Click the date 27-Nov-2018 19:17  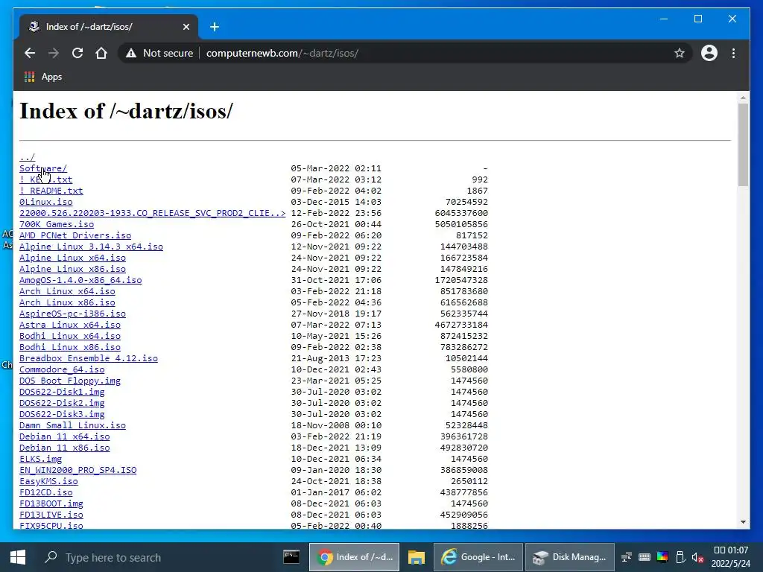336,314
